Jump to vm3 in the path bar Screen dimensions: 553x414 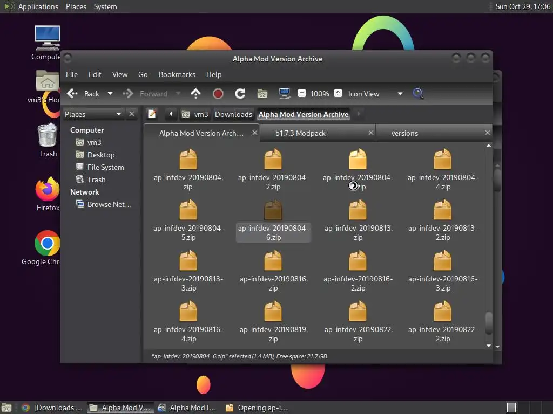point(195,114)
